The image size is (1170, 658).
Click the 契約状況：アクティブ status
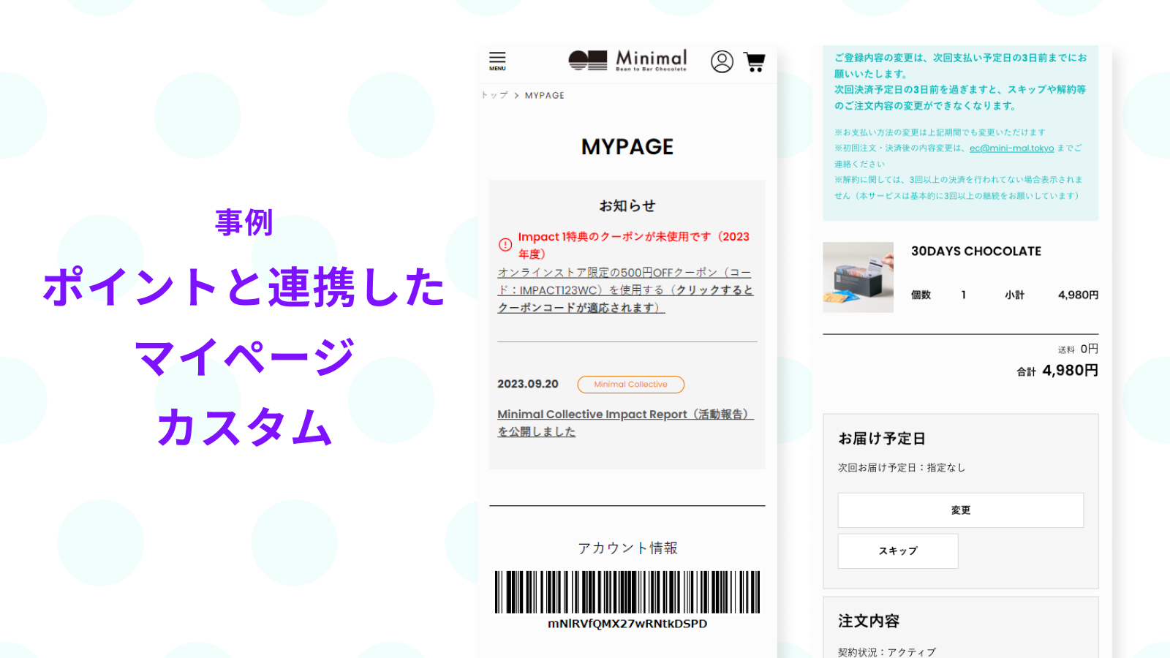(887, 652)
